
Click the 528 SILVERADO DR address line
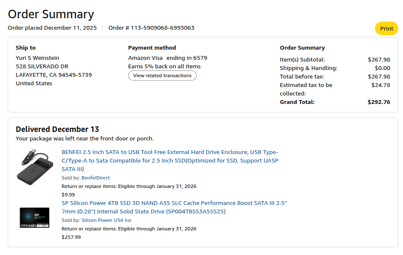click(x=42, y=67)
